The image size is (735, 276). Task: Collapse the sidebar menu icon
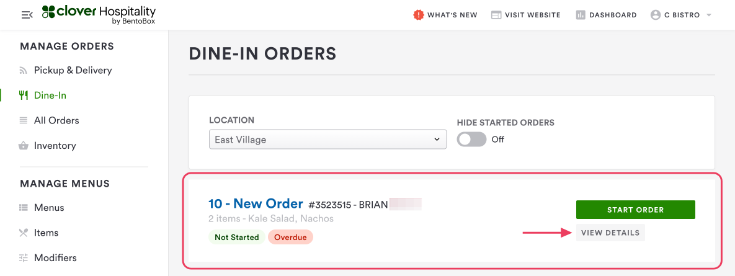pos(27,15)
